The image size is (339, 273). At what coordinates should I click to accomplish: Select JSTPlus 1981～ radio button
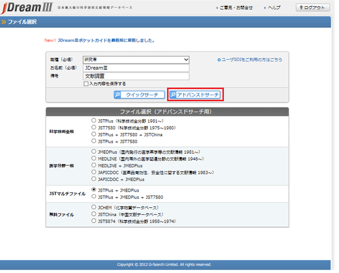[95, 122]
